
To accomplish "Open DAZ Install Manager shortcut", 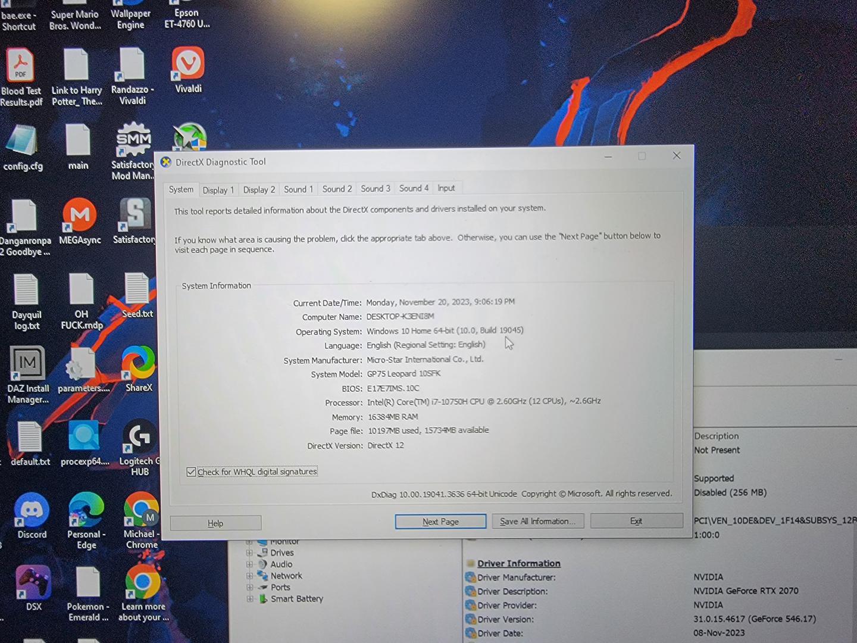I will (27, 363).
